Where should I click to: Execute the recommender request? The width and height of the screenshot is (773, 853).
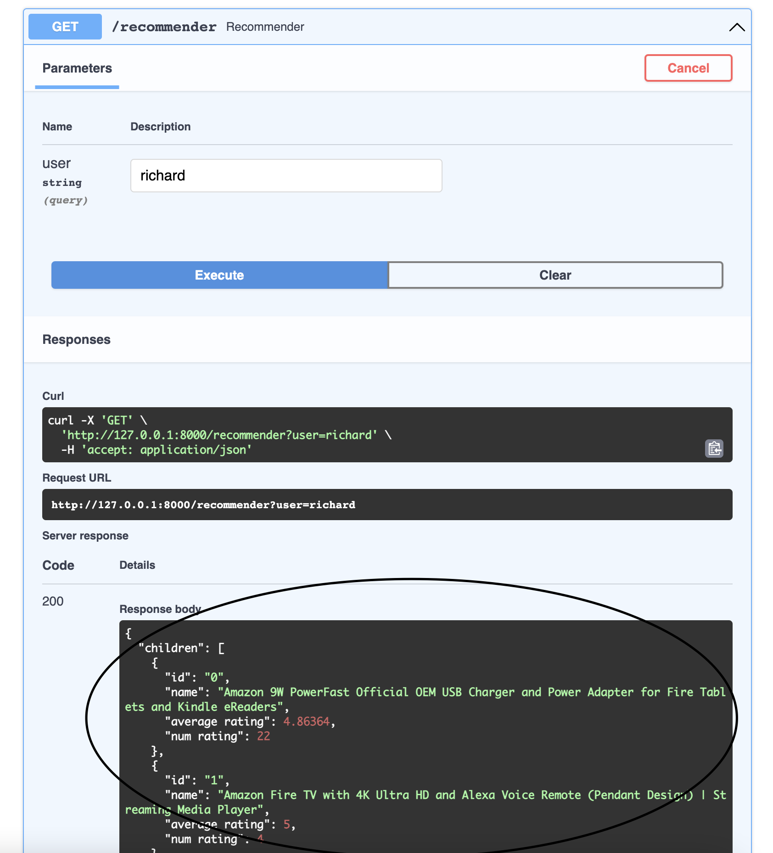pyautogui.click(x=219, y=275)
